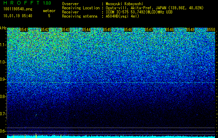Click the Receiving antenna label
The image size is (218, 138).
[x=80, y=16]
